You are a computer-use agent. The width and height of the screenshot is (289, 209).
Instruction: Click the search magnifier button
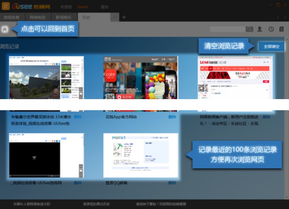tap(249, 29)
